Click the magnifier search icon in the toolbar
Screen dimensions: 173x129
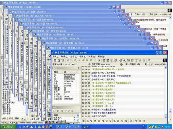[x=125, y=60]
